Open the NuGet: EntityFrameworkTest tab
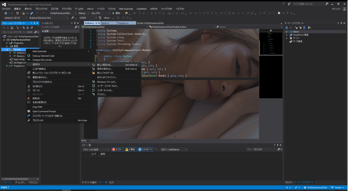This screenshot has height=191, width=349. point(150,23)
